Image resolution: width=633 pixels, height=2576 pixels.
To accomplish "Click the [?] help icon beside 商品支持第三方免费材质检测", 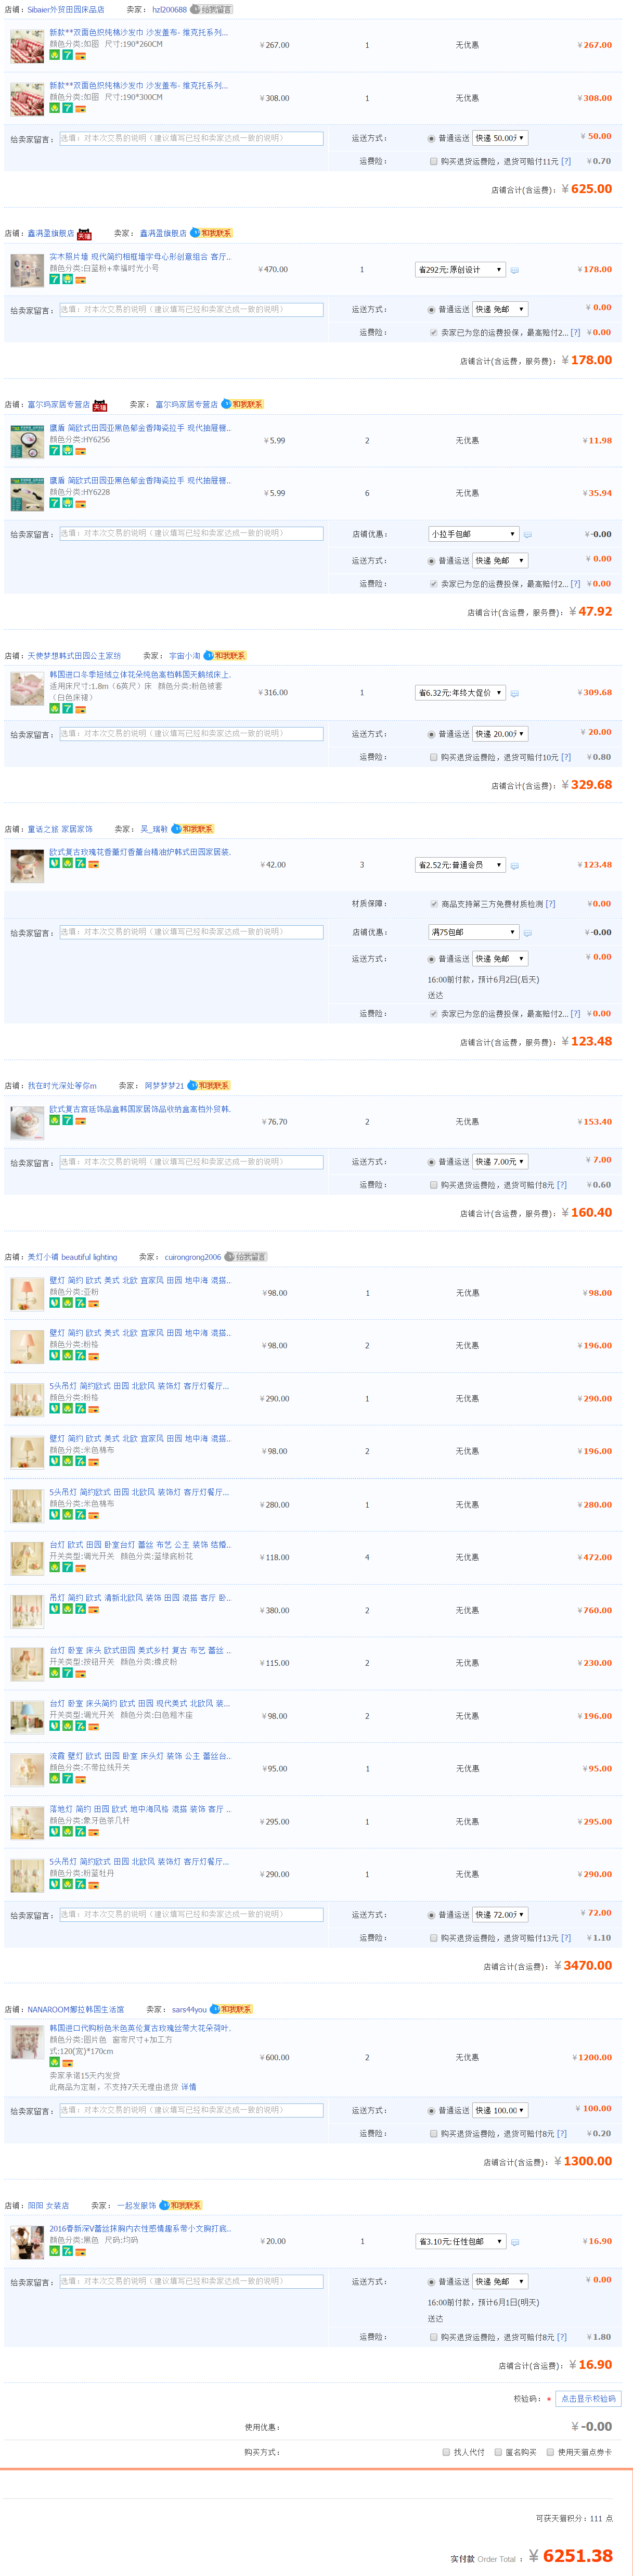I will point(550,904).
